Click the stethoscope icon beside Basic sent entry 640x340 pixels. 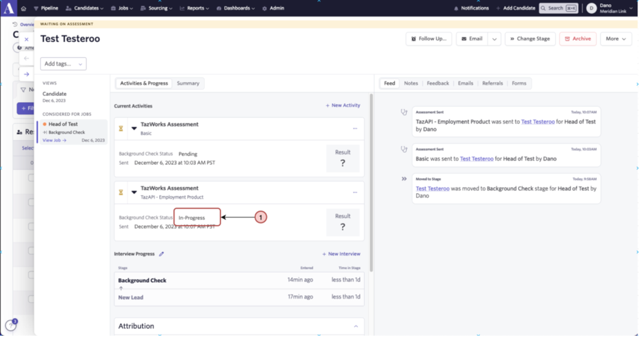(x=403, y=149)
